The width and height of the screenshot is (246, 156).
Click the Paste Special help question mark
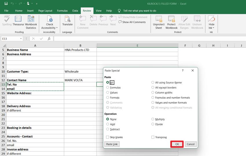[x=183, y=70]
